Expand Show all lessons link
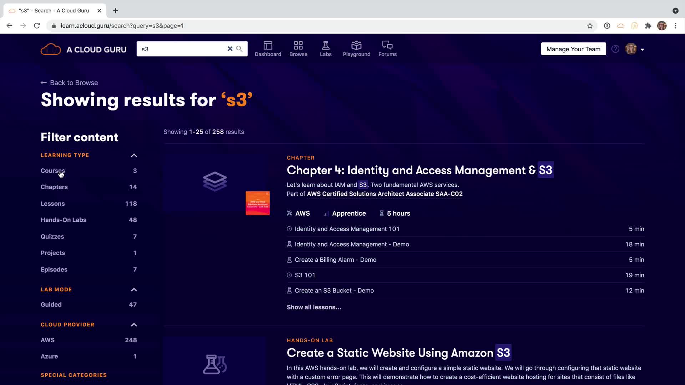The image size is (685, 385). coord(314,307)
